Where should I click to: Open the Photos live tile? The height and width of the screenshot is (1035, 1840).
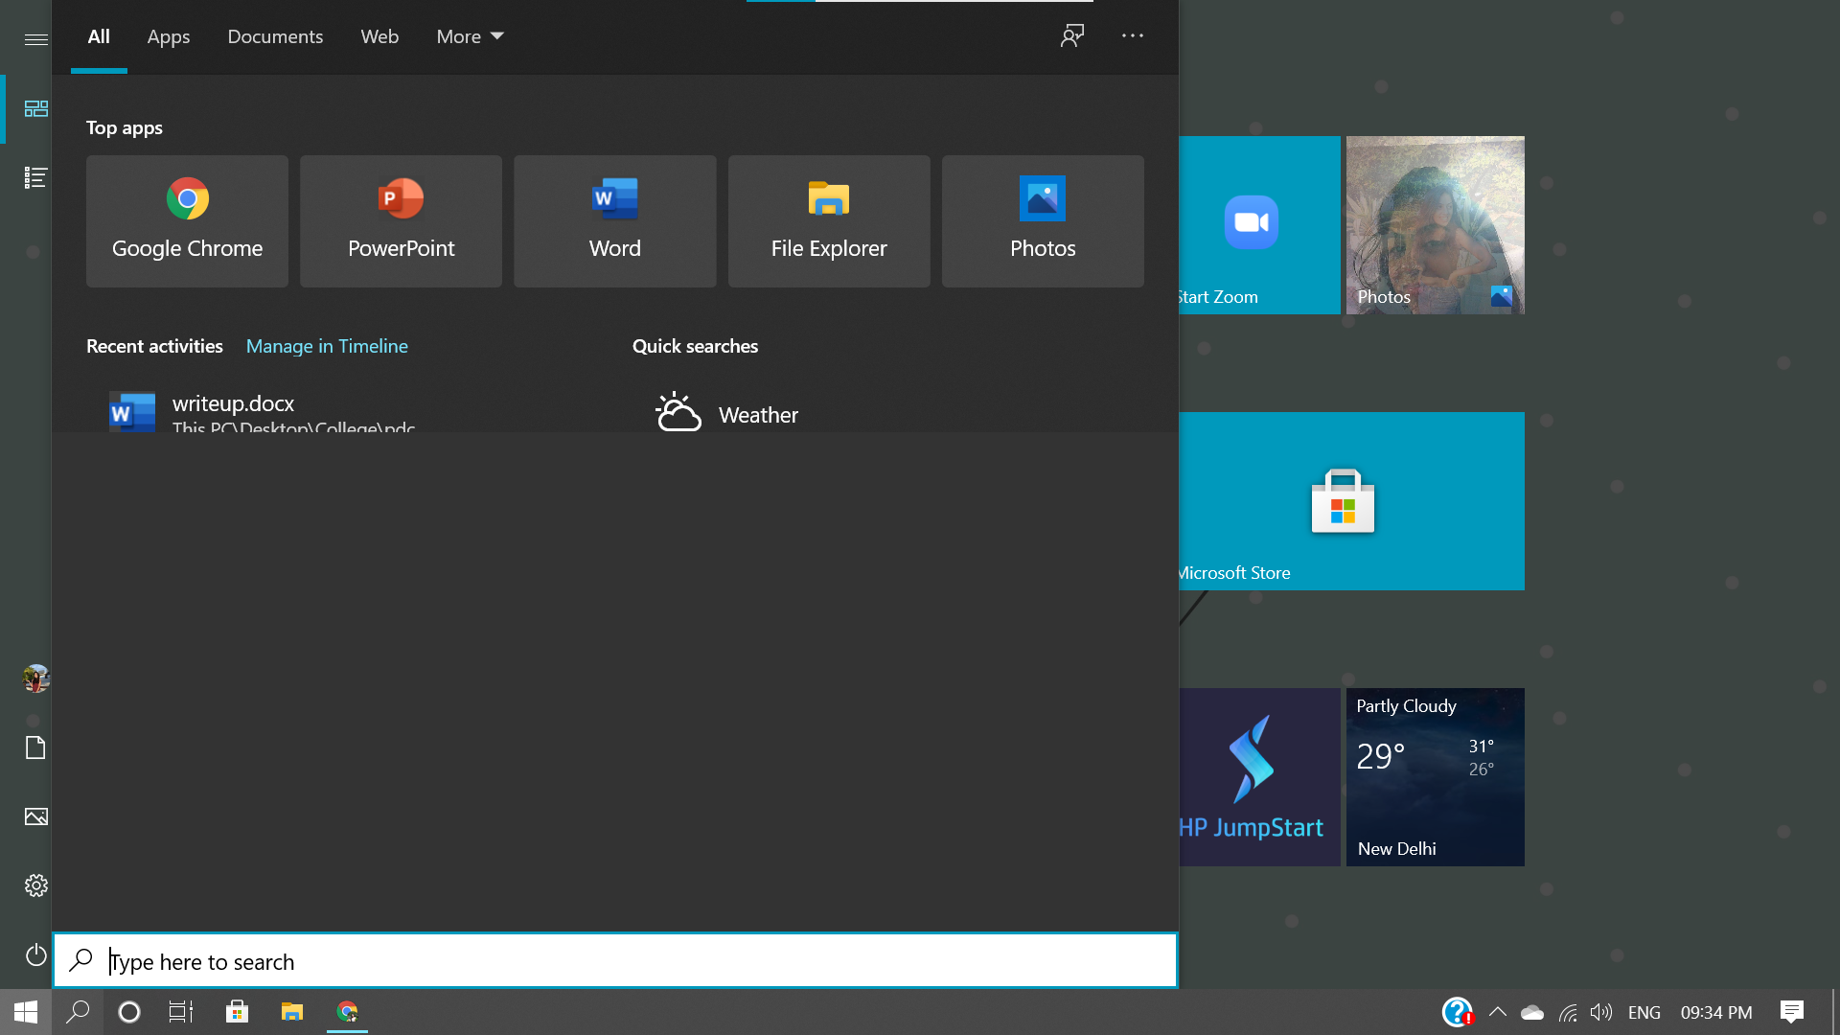point(1435,225)
